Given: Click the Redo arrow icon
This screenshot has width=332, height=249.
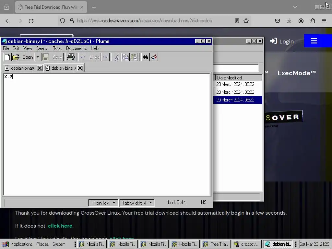Looking at the screenshot, I should (105, 57).
